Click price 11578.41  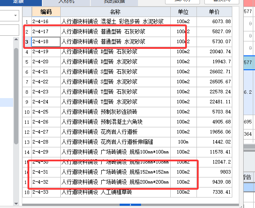(214, 152)
